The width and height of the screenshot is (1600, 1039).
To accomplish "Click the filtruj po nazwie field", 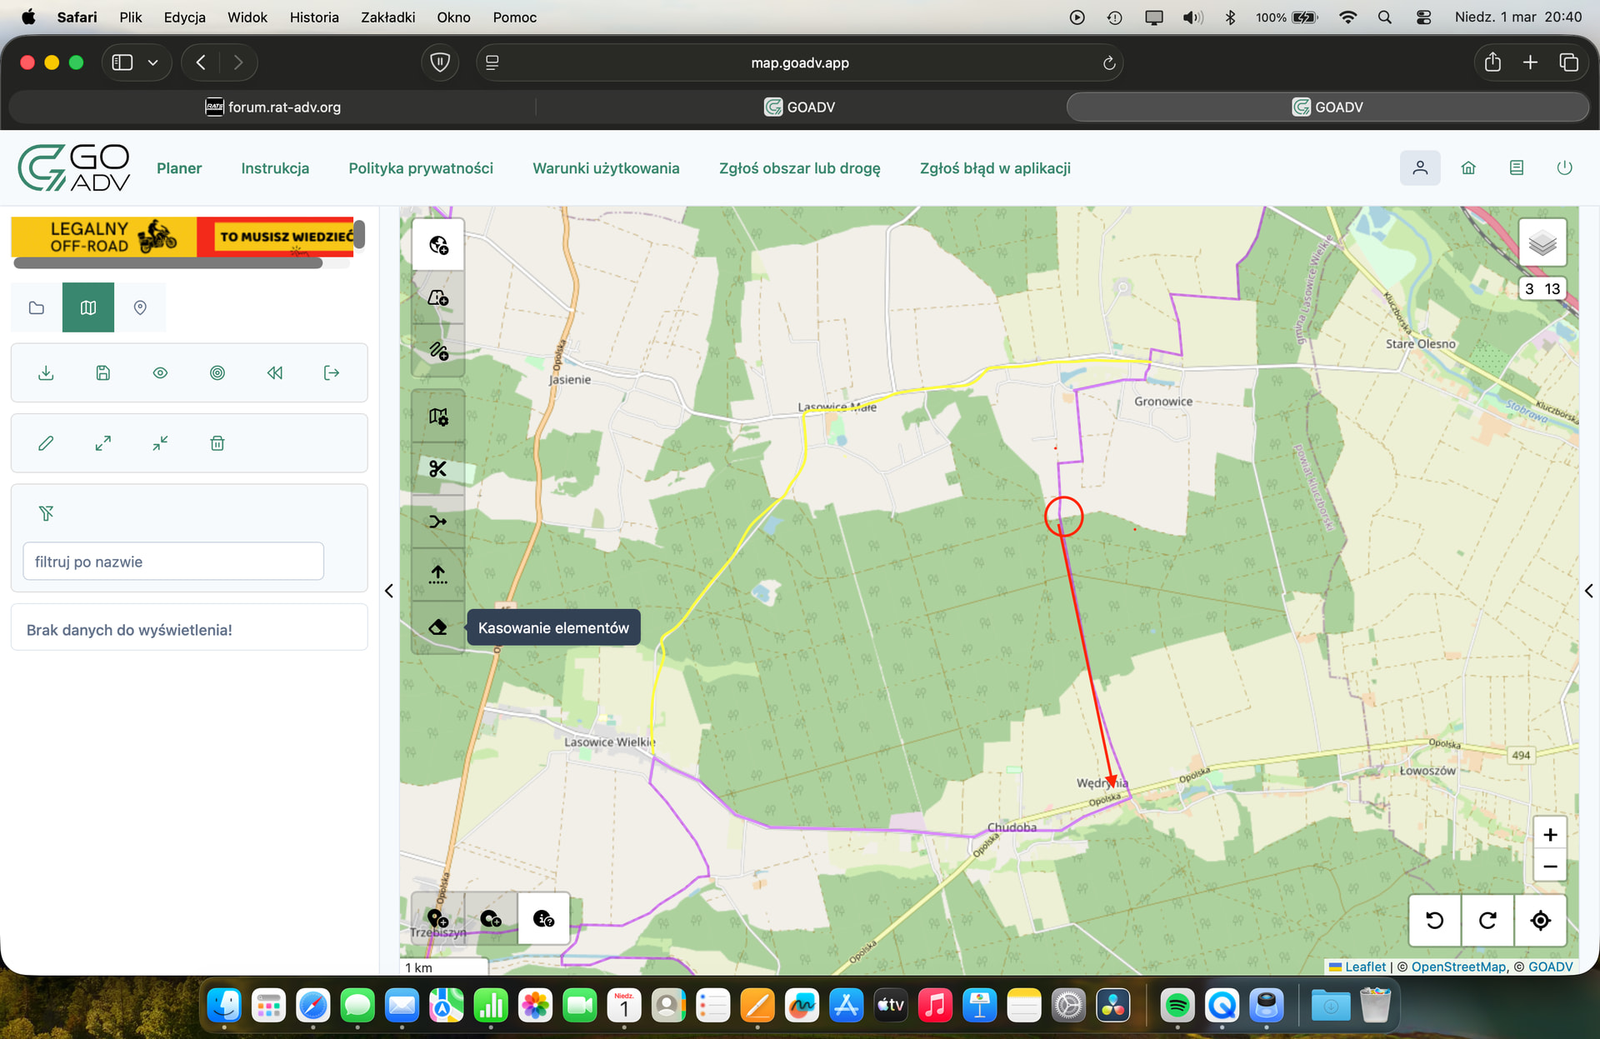I will pyautogui.click(x=173, y=562).
